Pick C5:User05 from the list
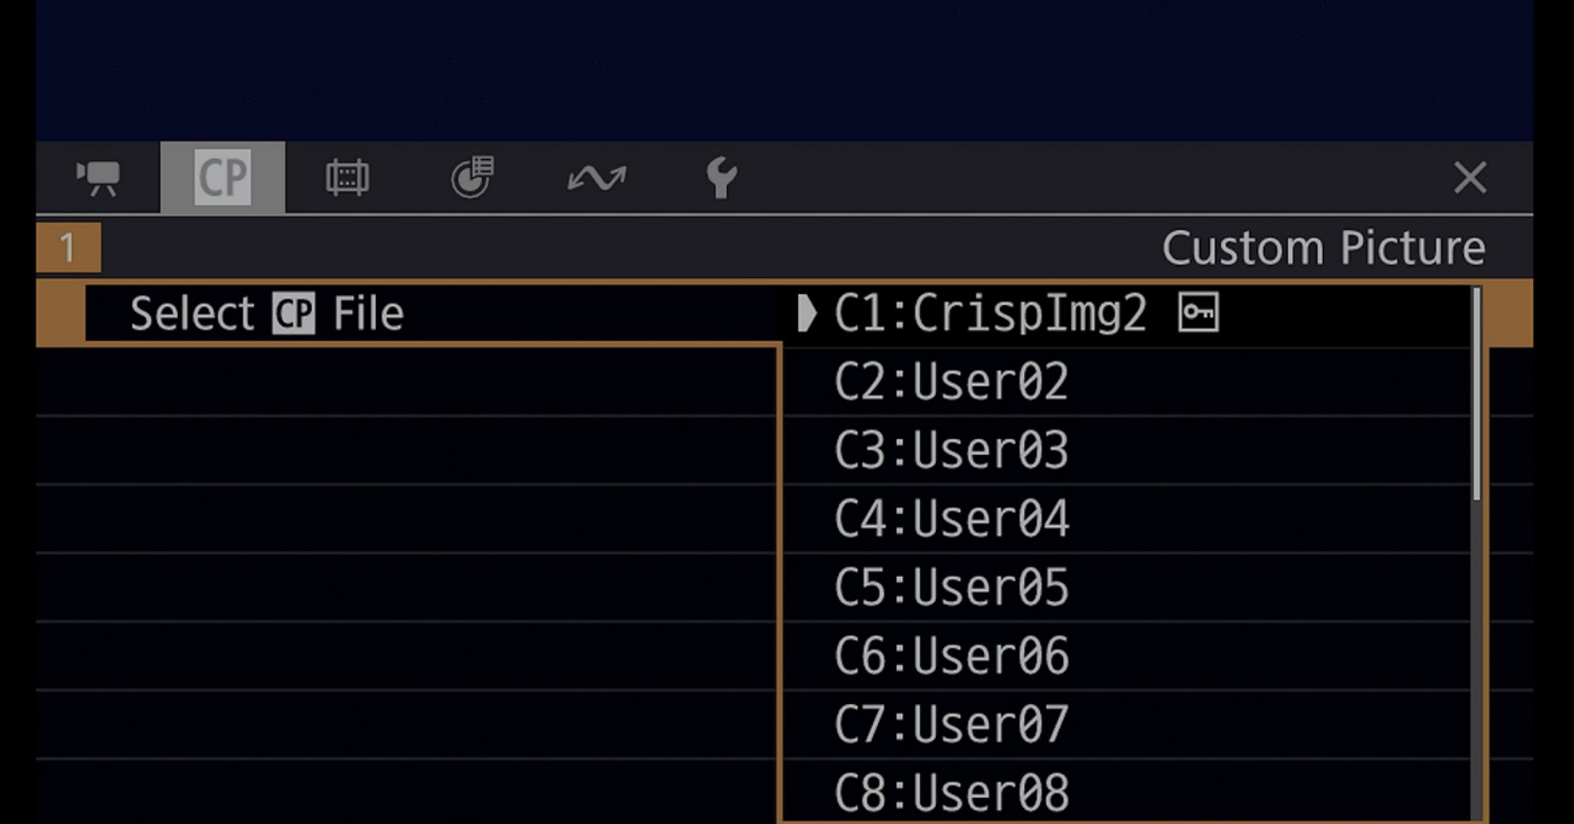This screenshot has height=824, width=1574. pos(951,587)
